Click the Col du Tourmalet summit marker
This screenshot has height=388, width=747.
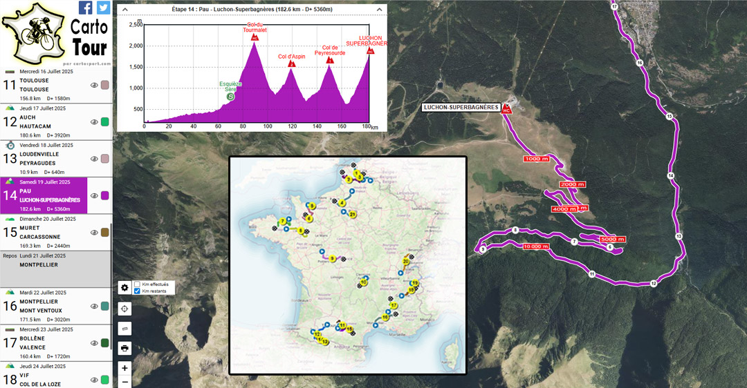pos(255,37)
